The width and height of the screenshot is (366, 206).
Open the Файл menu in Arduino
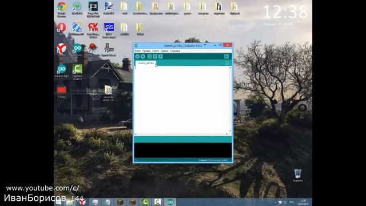(138, 51)
